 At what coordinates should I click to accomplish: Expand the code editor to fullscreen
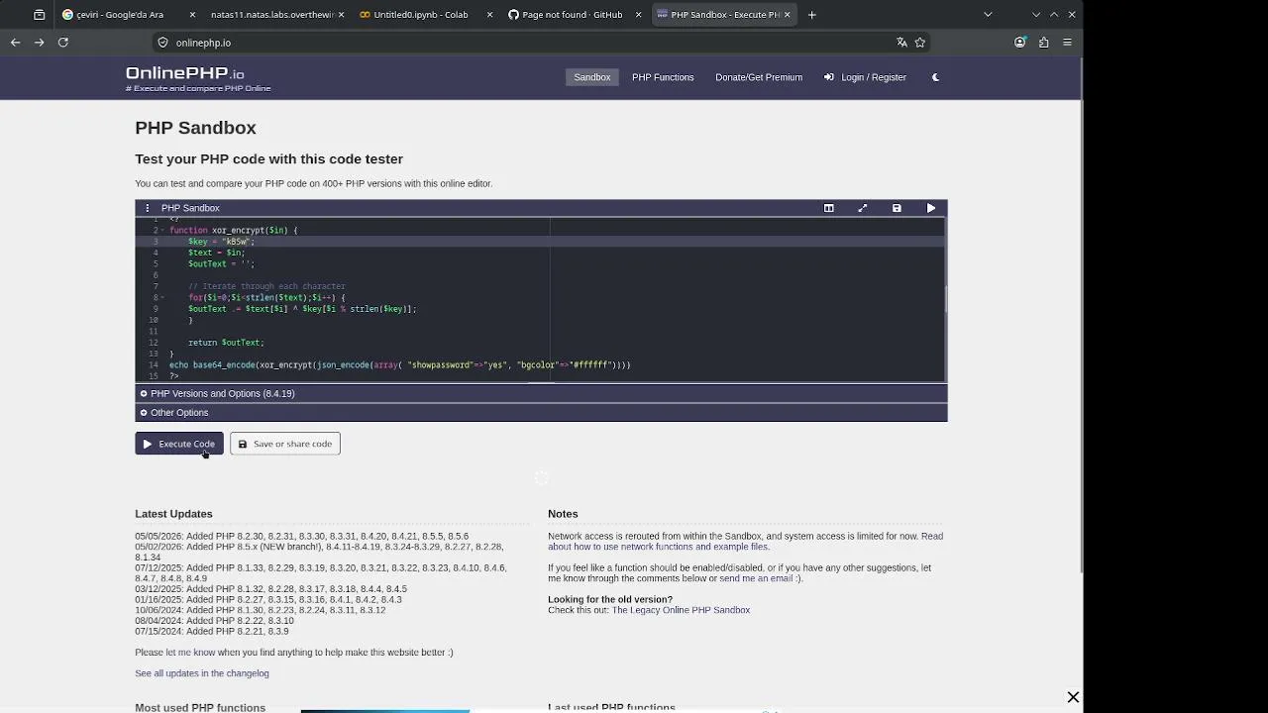pos(863,208)
